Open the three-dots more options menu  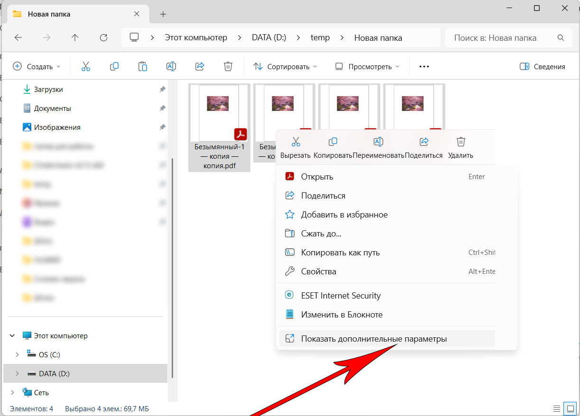point(424,67)
